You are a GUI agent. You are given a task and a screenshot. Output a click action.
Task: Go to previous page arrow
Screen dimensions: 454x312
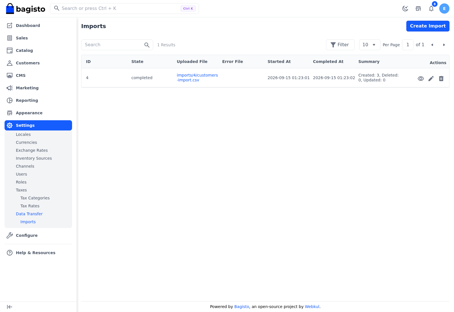coord(432,45)
